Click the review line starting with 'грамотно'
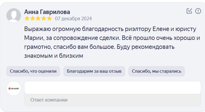This screenshot has width=205, height=112. [99, 47]
